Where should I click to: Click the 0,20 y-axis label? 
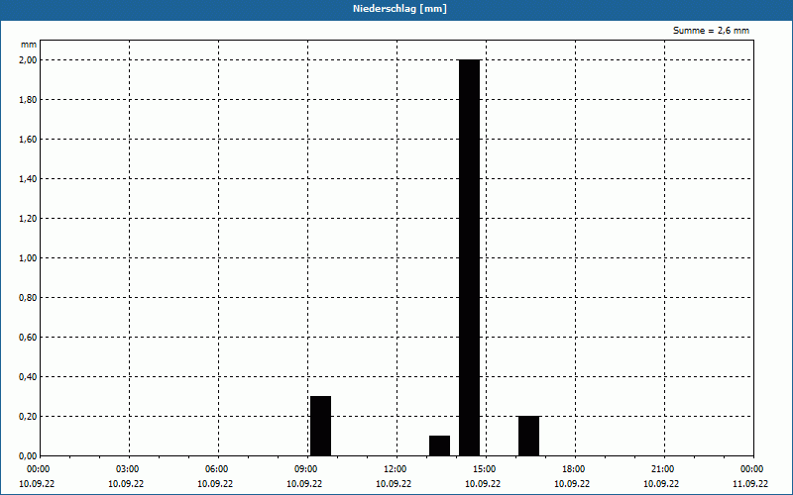pyautogui.click(x=28, y=416)
